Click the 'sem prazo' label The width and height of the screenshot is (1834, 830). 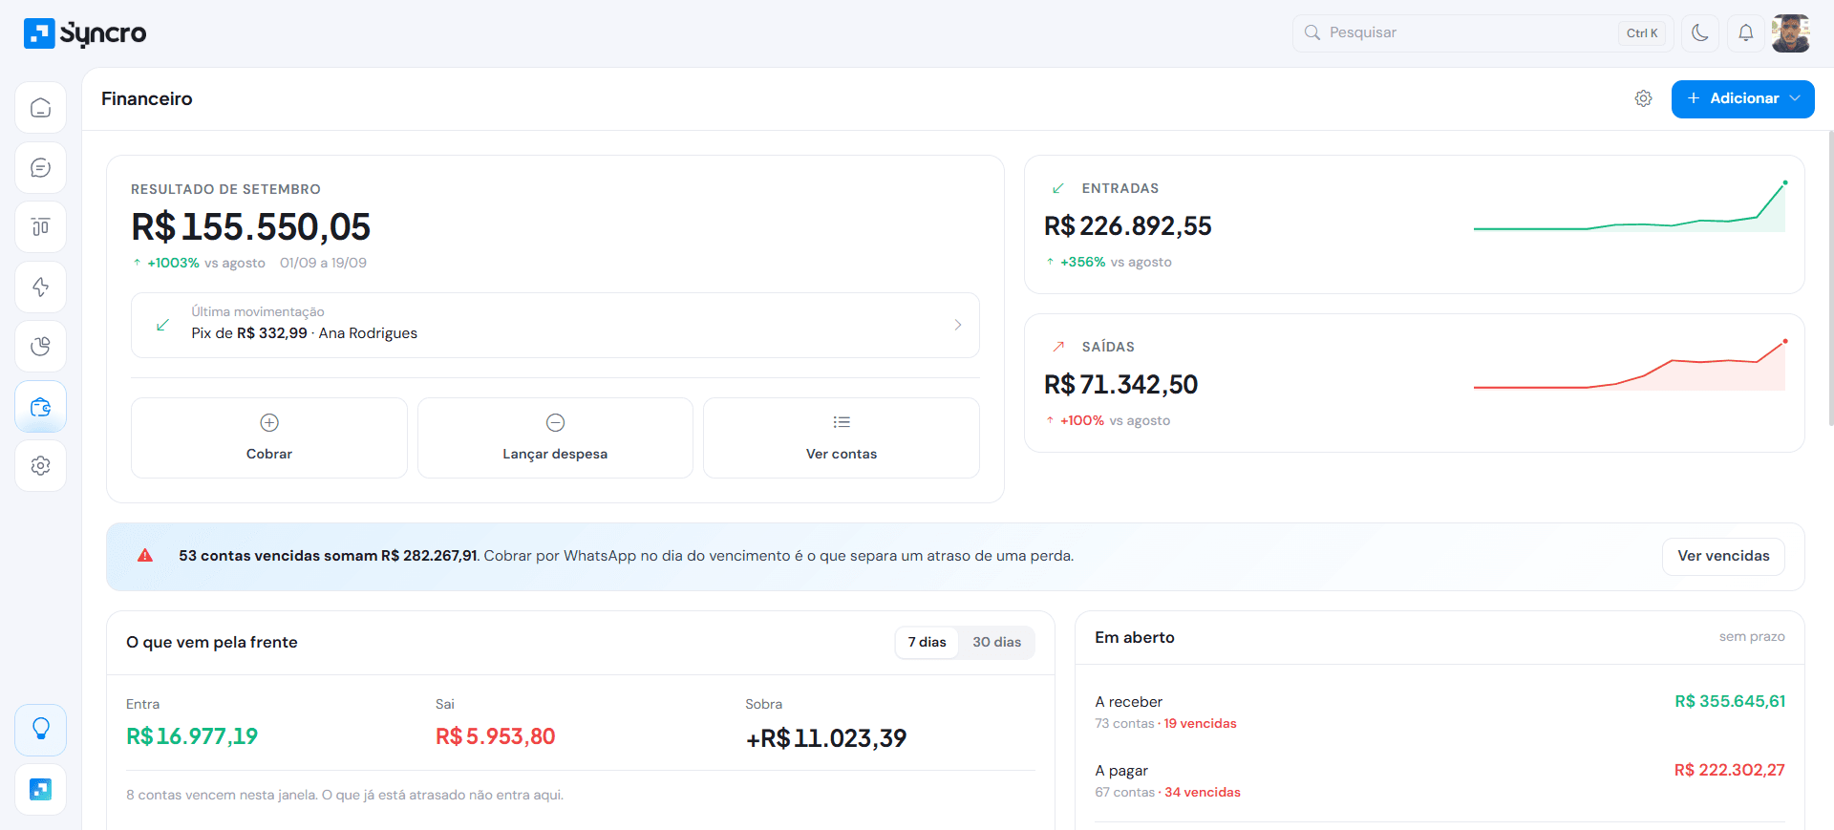tap(1752, 636)
